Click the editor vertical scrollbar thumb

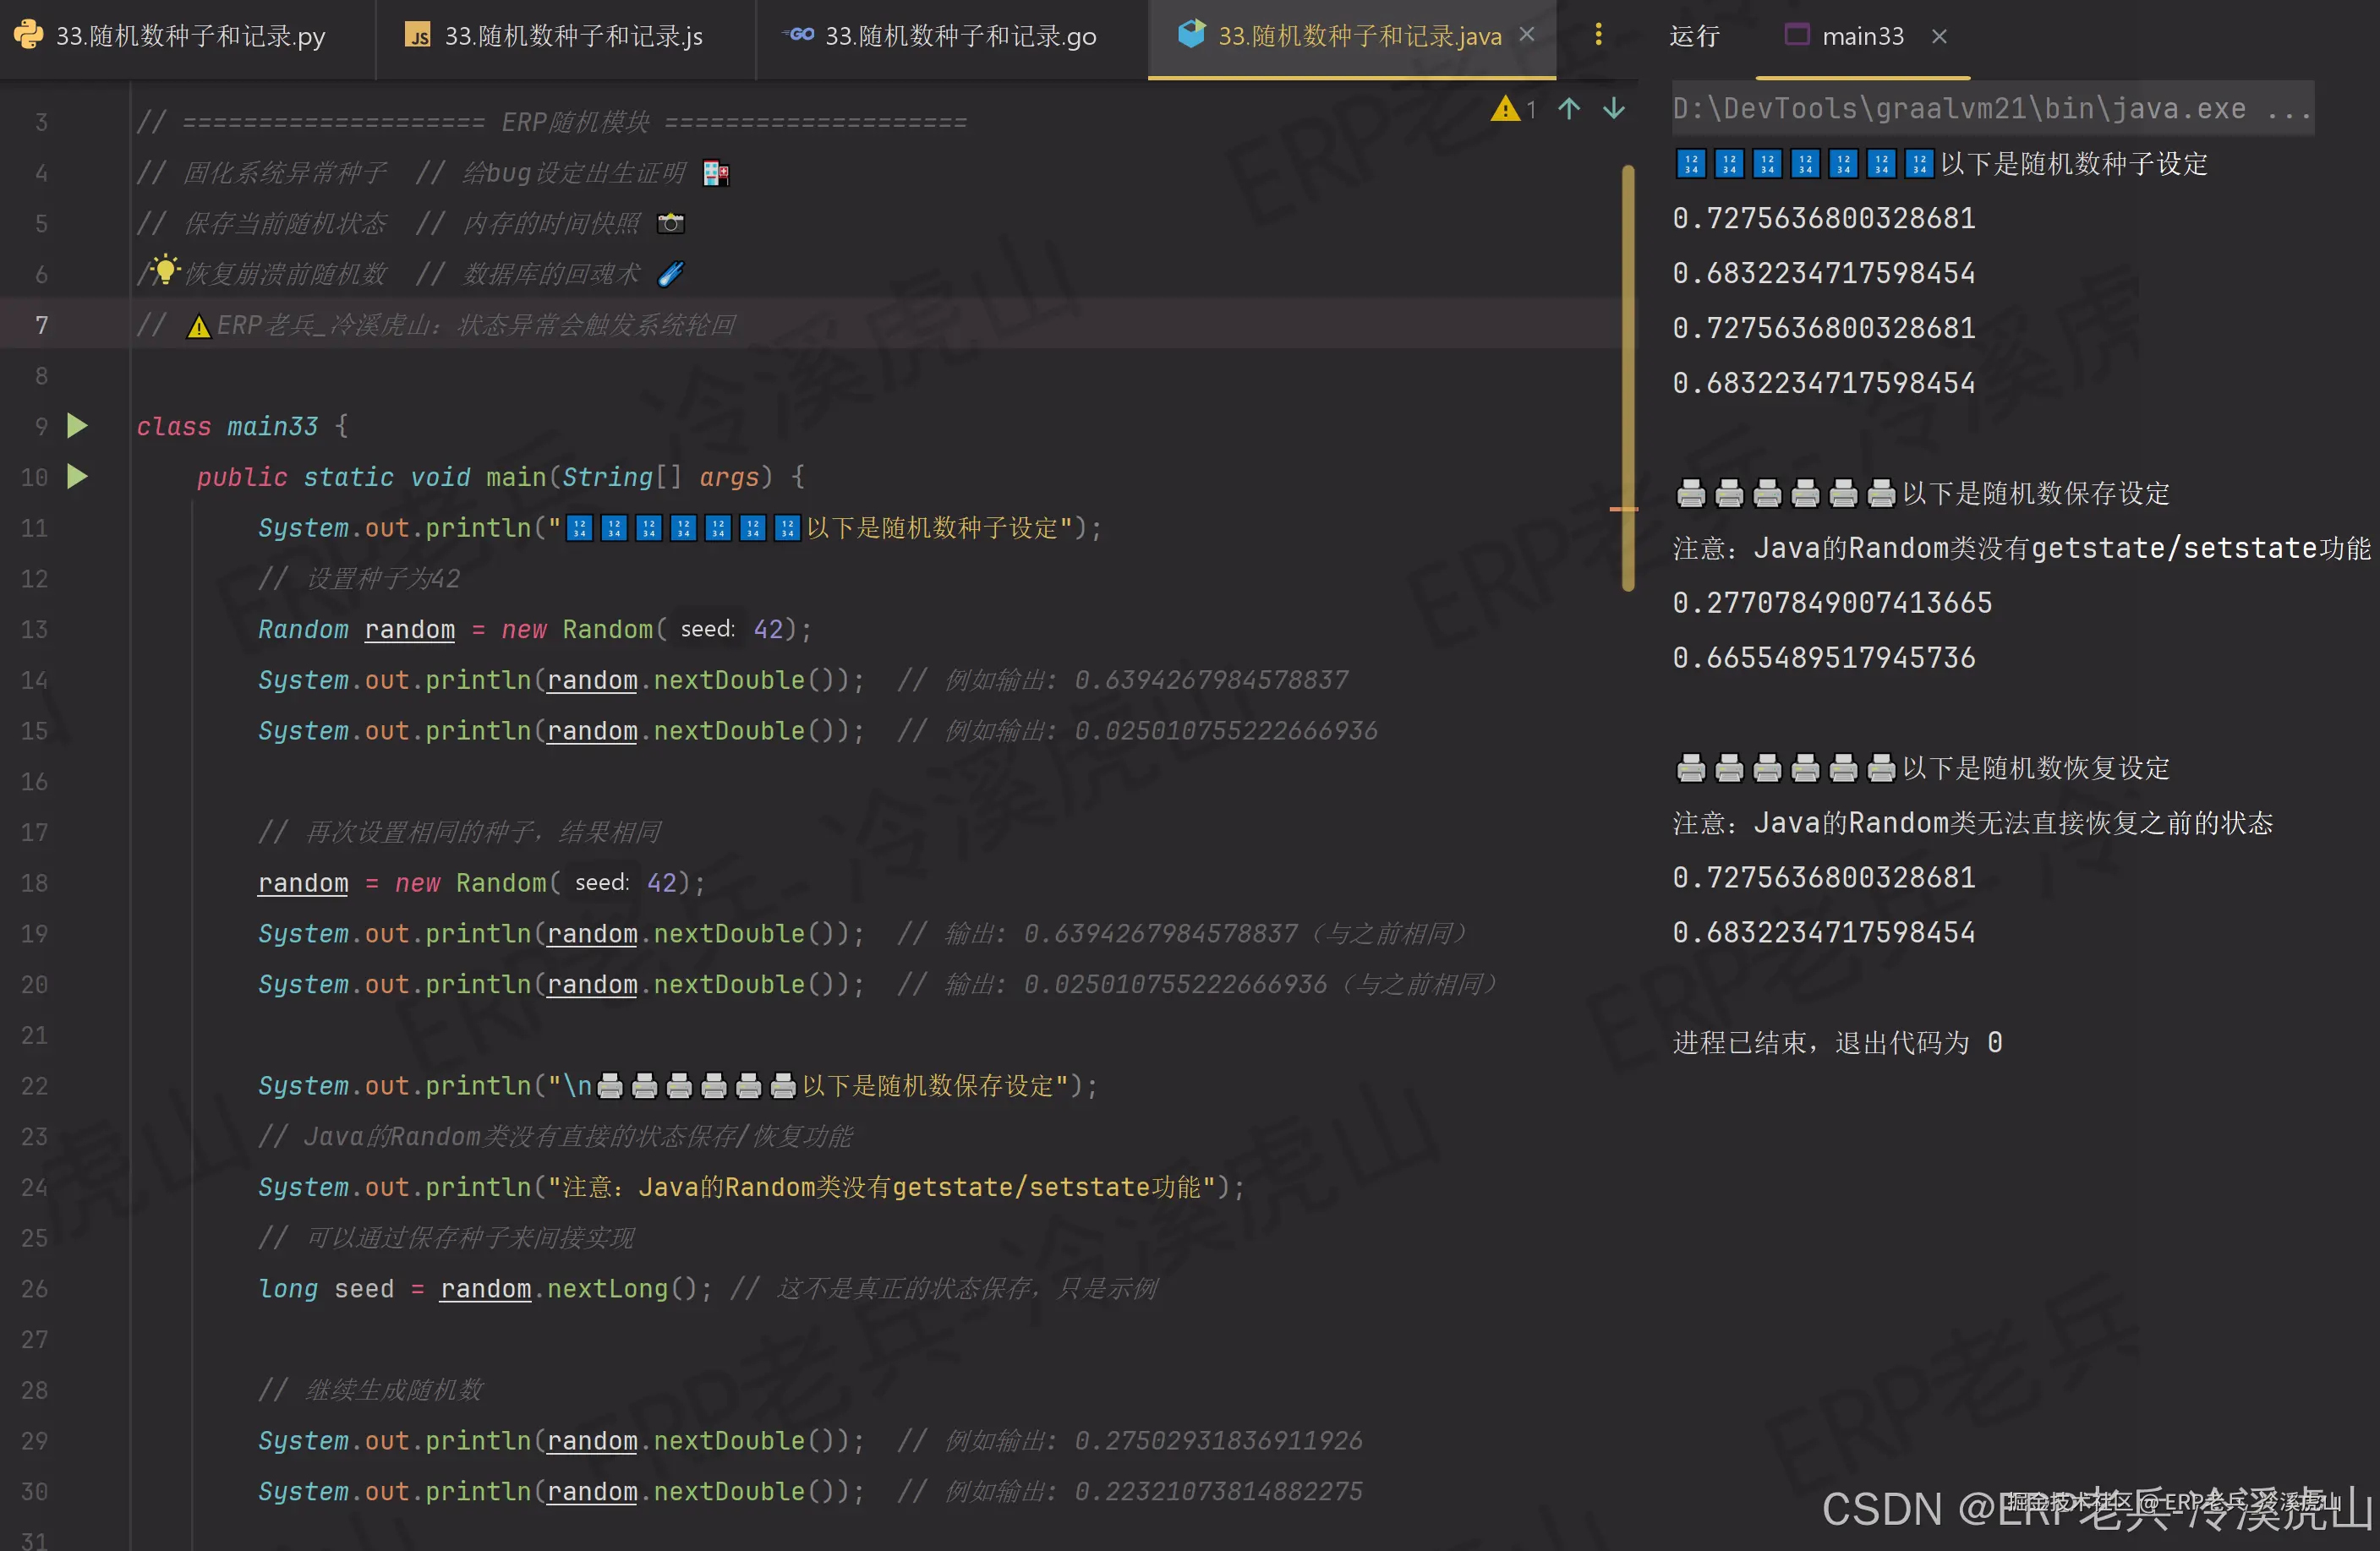pos(1628,378)
